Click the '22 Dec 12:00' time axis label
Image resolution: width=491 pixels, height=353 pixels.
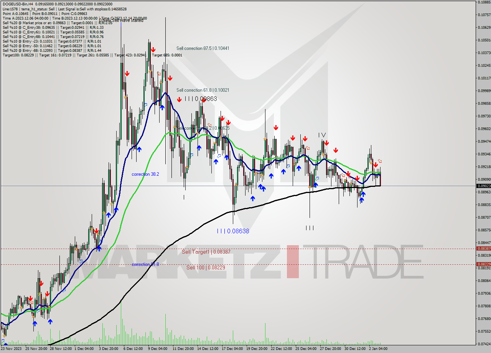click(281, 349)
